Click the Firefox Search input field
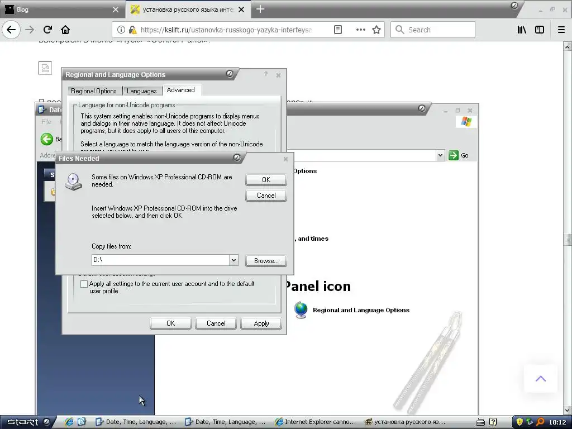Screen dimensions: 572x429 [433, 30]
